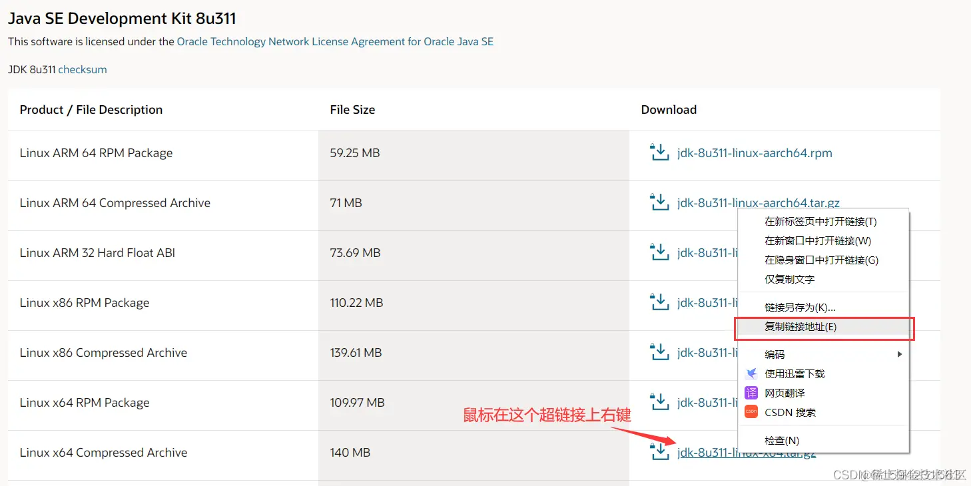
Task: Download jdk-8u311-linux-aarch64.tar.gz link
Action: [759, 202]
